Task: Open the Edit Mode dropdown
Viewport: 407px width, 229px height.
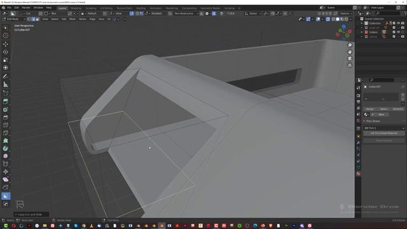Action: pos(14,19)
